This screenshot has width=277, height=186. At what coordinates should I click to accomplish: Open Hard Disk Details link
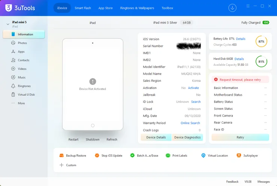click(x=239, y=59)
